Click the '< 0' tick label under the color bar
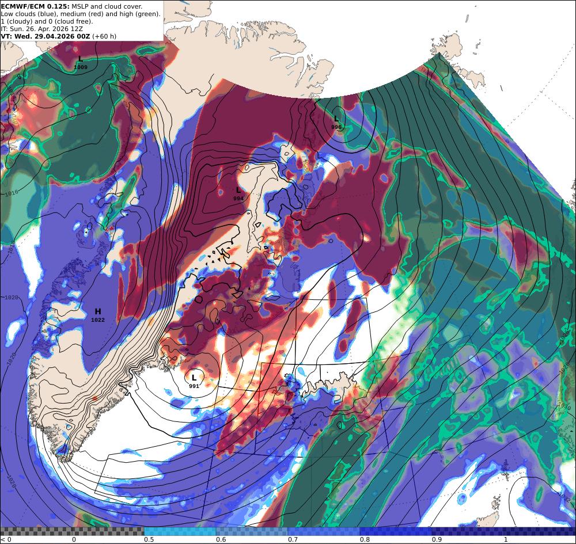The height and width of the screenshot is (544, 576). [6, 539]
